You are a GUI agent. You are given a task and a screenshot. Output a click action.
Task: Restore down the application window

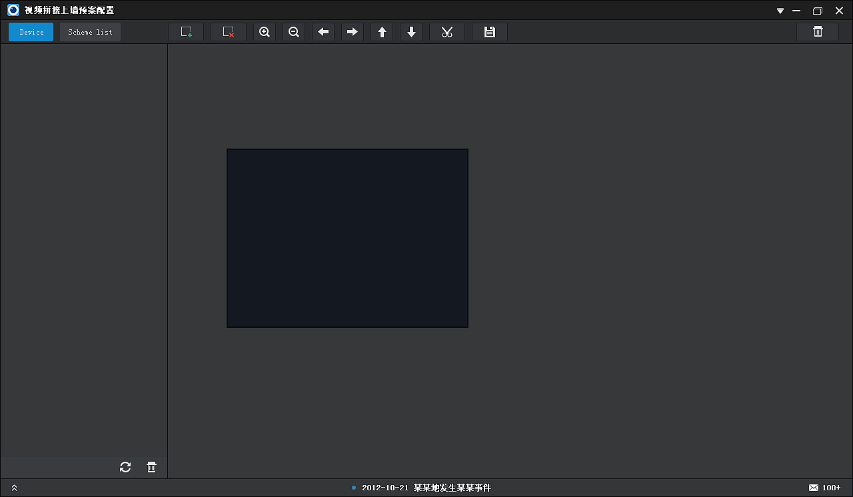coord(818,11)
